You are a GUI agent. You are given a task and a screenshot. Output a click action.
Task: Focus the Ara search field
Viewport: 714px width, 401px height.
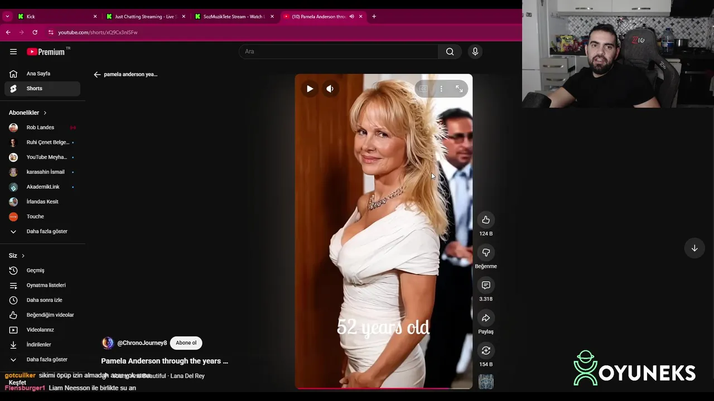click(339, 52)
